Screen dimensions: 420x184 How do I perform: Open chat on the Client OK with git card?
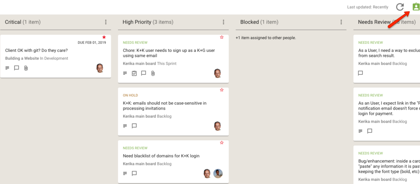[x=16, y=68]
